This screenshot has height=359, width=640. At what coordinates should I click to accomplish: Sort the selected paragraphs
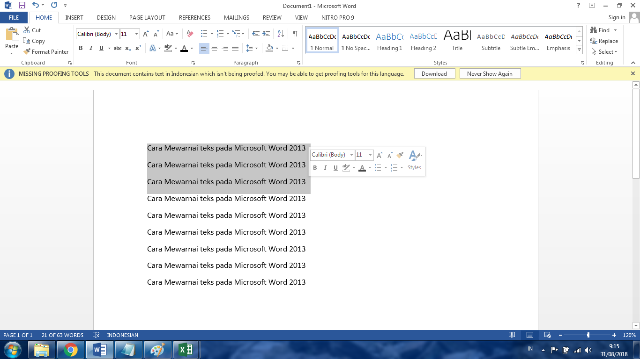tap(281, 34)
